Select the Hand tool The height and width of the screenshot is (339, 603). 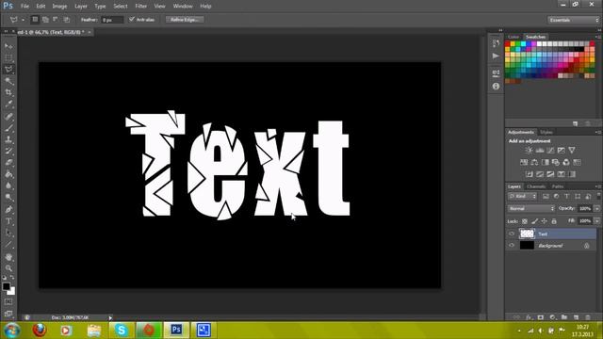tap(8, 257)
